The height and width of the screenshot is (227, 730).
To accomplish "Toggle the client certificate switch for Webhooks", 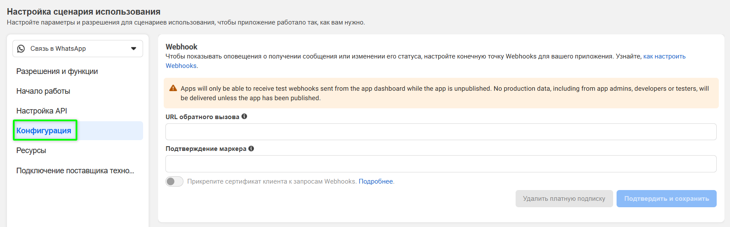I will (174, 181).
